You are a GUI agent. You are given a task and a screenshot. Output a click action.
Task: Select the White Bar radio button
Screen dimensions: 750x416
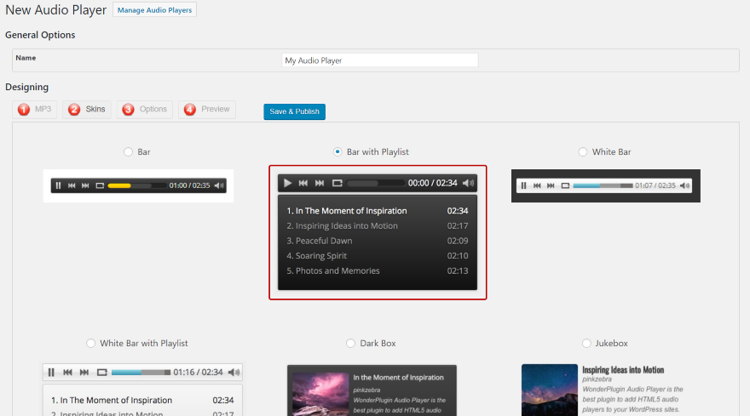tap(583, 152)
